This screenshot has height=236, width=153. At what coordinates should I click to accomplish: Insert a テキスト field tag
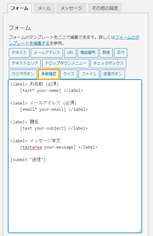(x=19, y=53)
